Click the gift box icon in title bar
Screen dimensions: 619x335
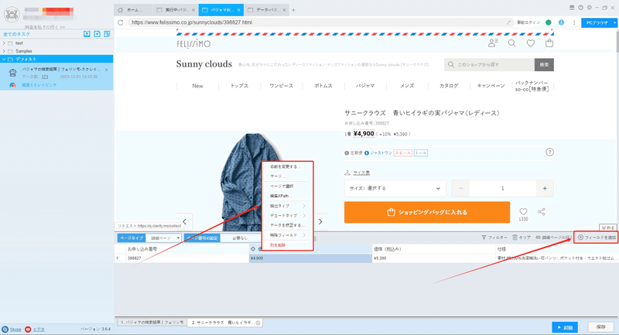tap(572, 8)
